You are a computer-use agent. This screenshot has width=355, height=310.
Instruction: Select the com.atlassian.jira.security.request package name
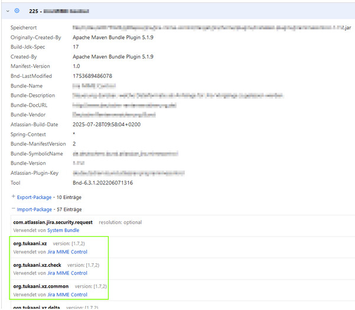[53, 223]
